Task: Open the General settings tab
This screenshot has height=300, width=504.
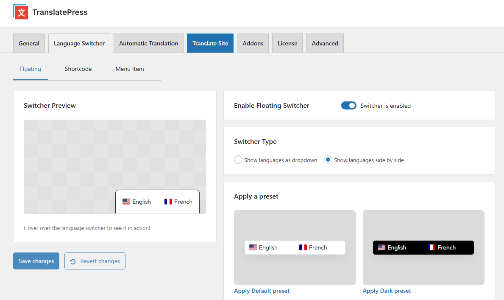Action: pyautogui.click(x=29, y=43)
